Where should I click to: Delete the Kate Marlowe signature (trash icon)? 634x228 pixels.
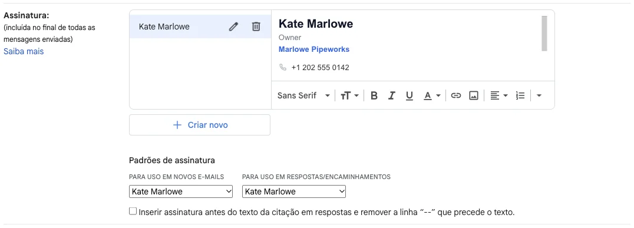(x=256, y=27)
